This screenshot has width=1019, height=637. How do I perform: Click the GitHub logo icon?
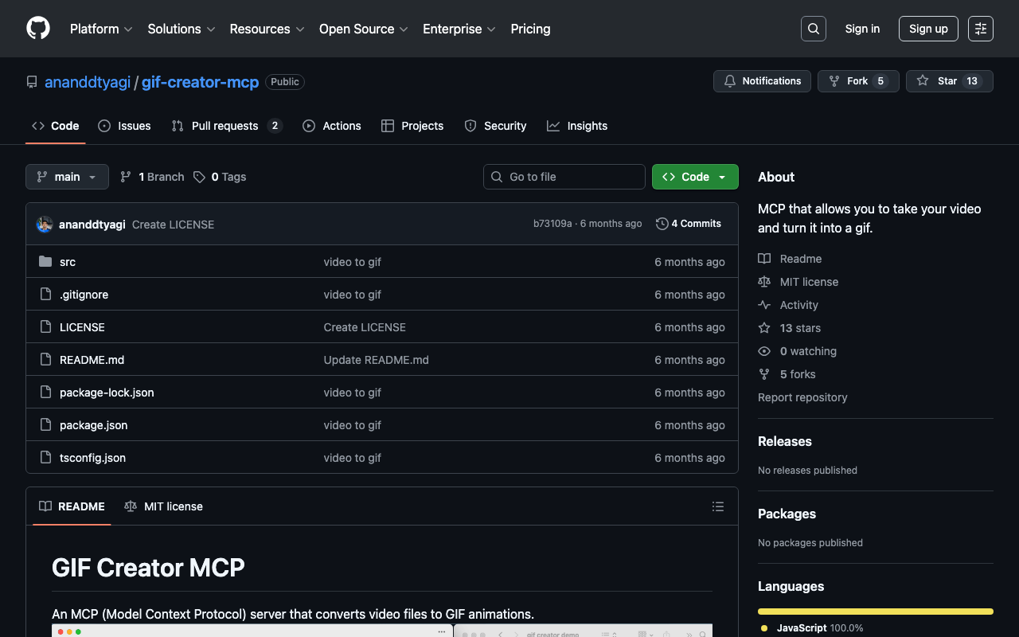point(38,29)
